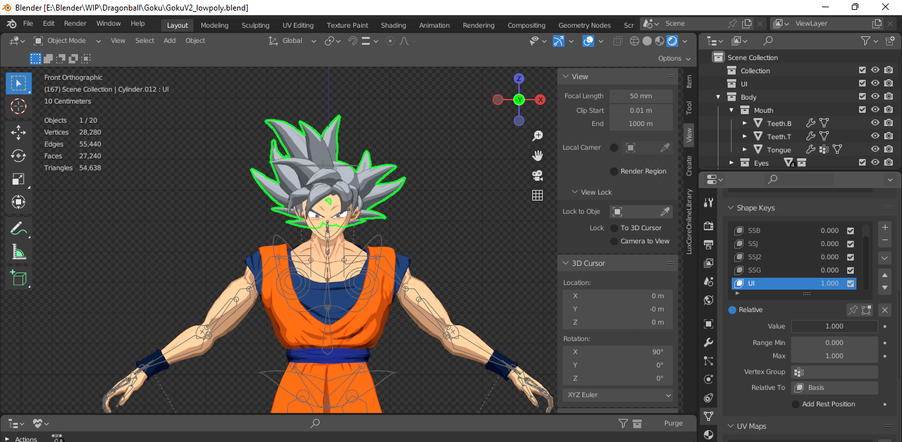Toggle X-ray mode in viewport header
The height and width of the screenshot is (442, 902).
[617, 41]
